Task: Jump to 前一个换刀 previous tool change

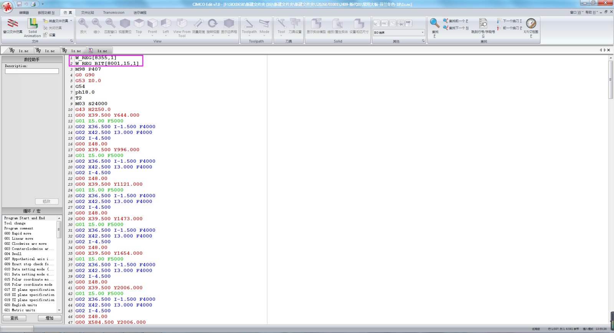Action: (x=509, y=28)
